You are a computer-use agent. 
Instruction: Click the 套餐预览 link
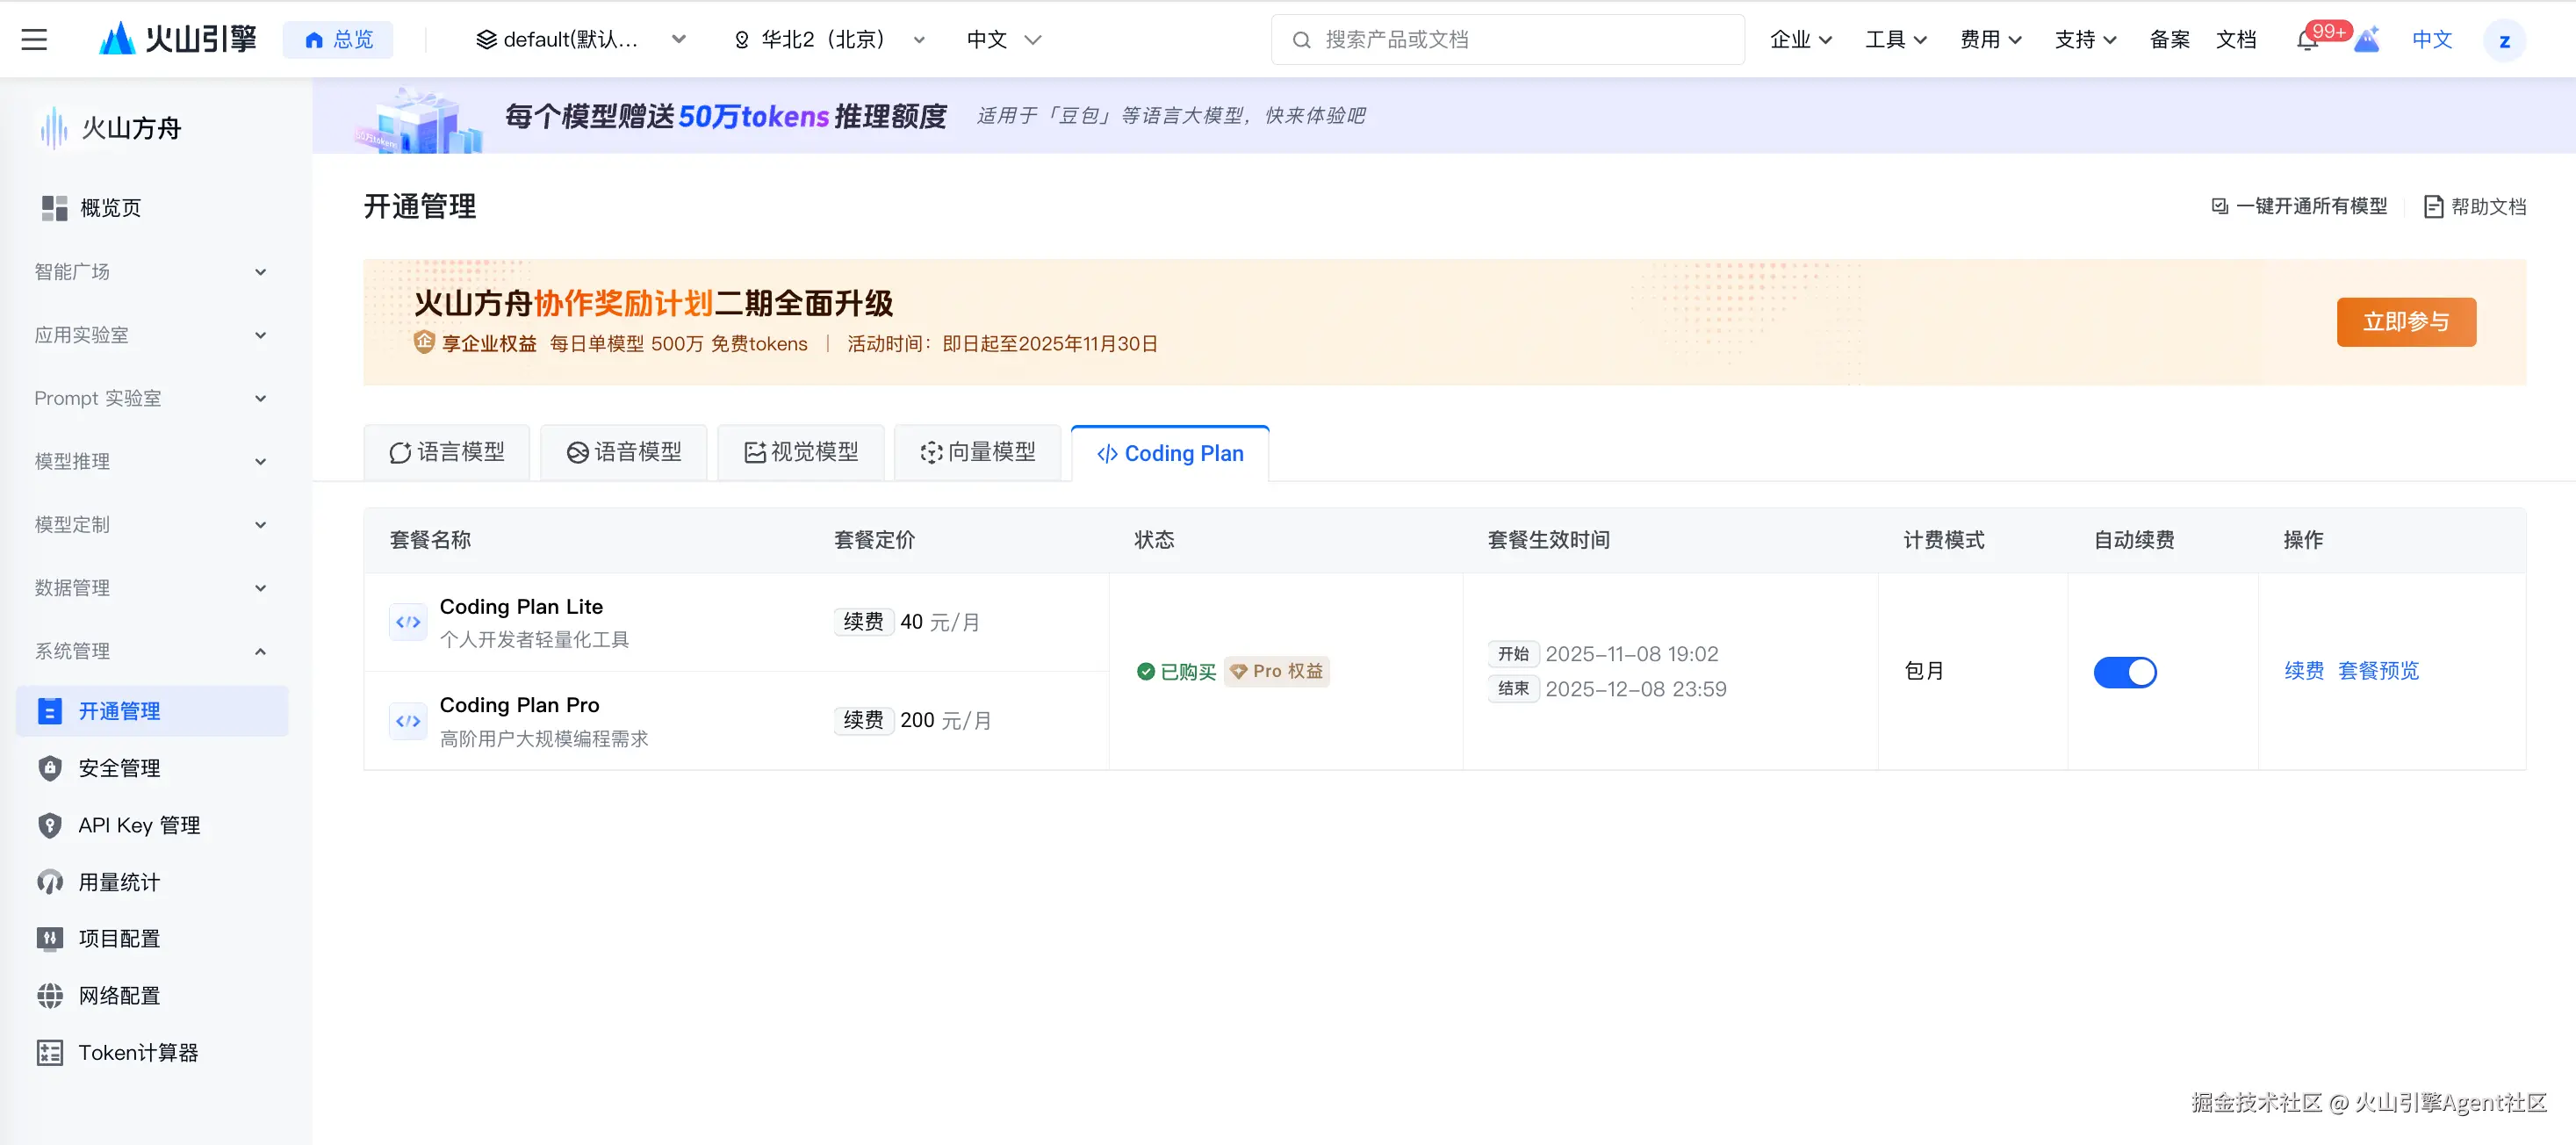pos(2378,671)
